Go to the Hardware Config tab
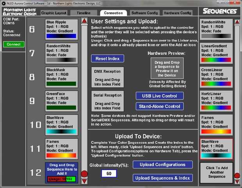Viewport: 242px width, 188px height. 178,13
